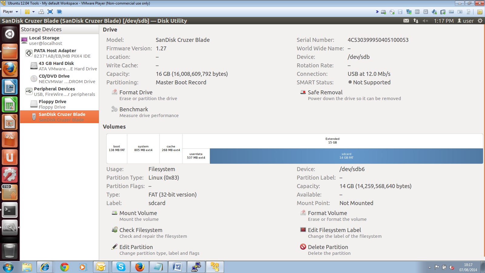Select the cache 268 MB ext4 partition
Screen dimensions: 485x273
(x=171, y=148)
